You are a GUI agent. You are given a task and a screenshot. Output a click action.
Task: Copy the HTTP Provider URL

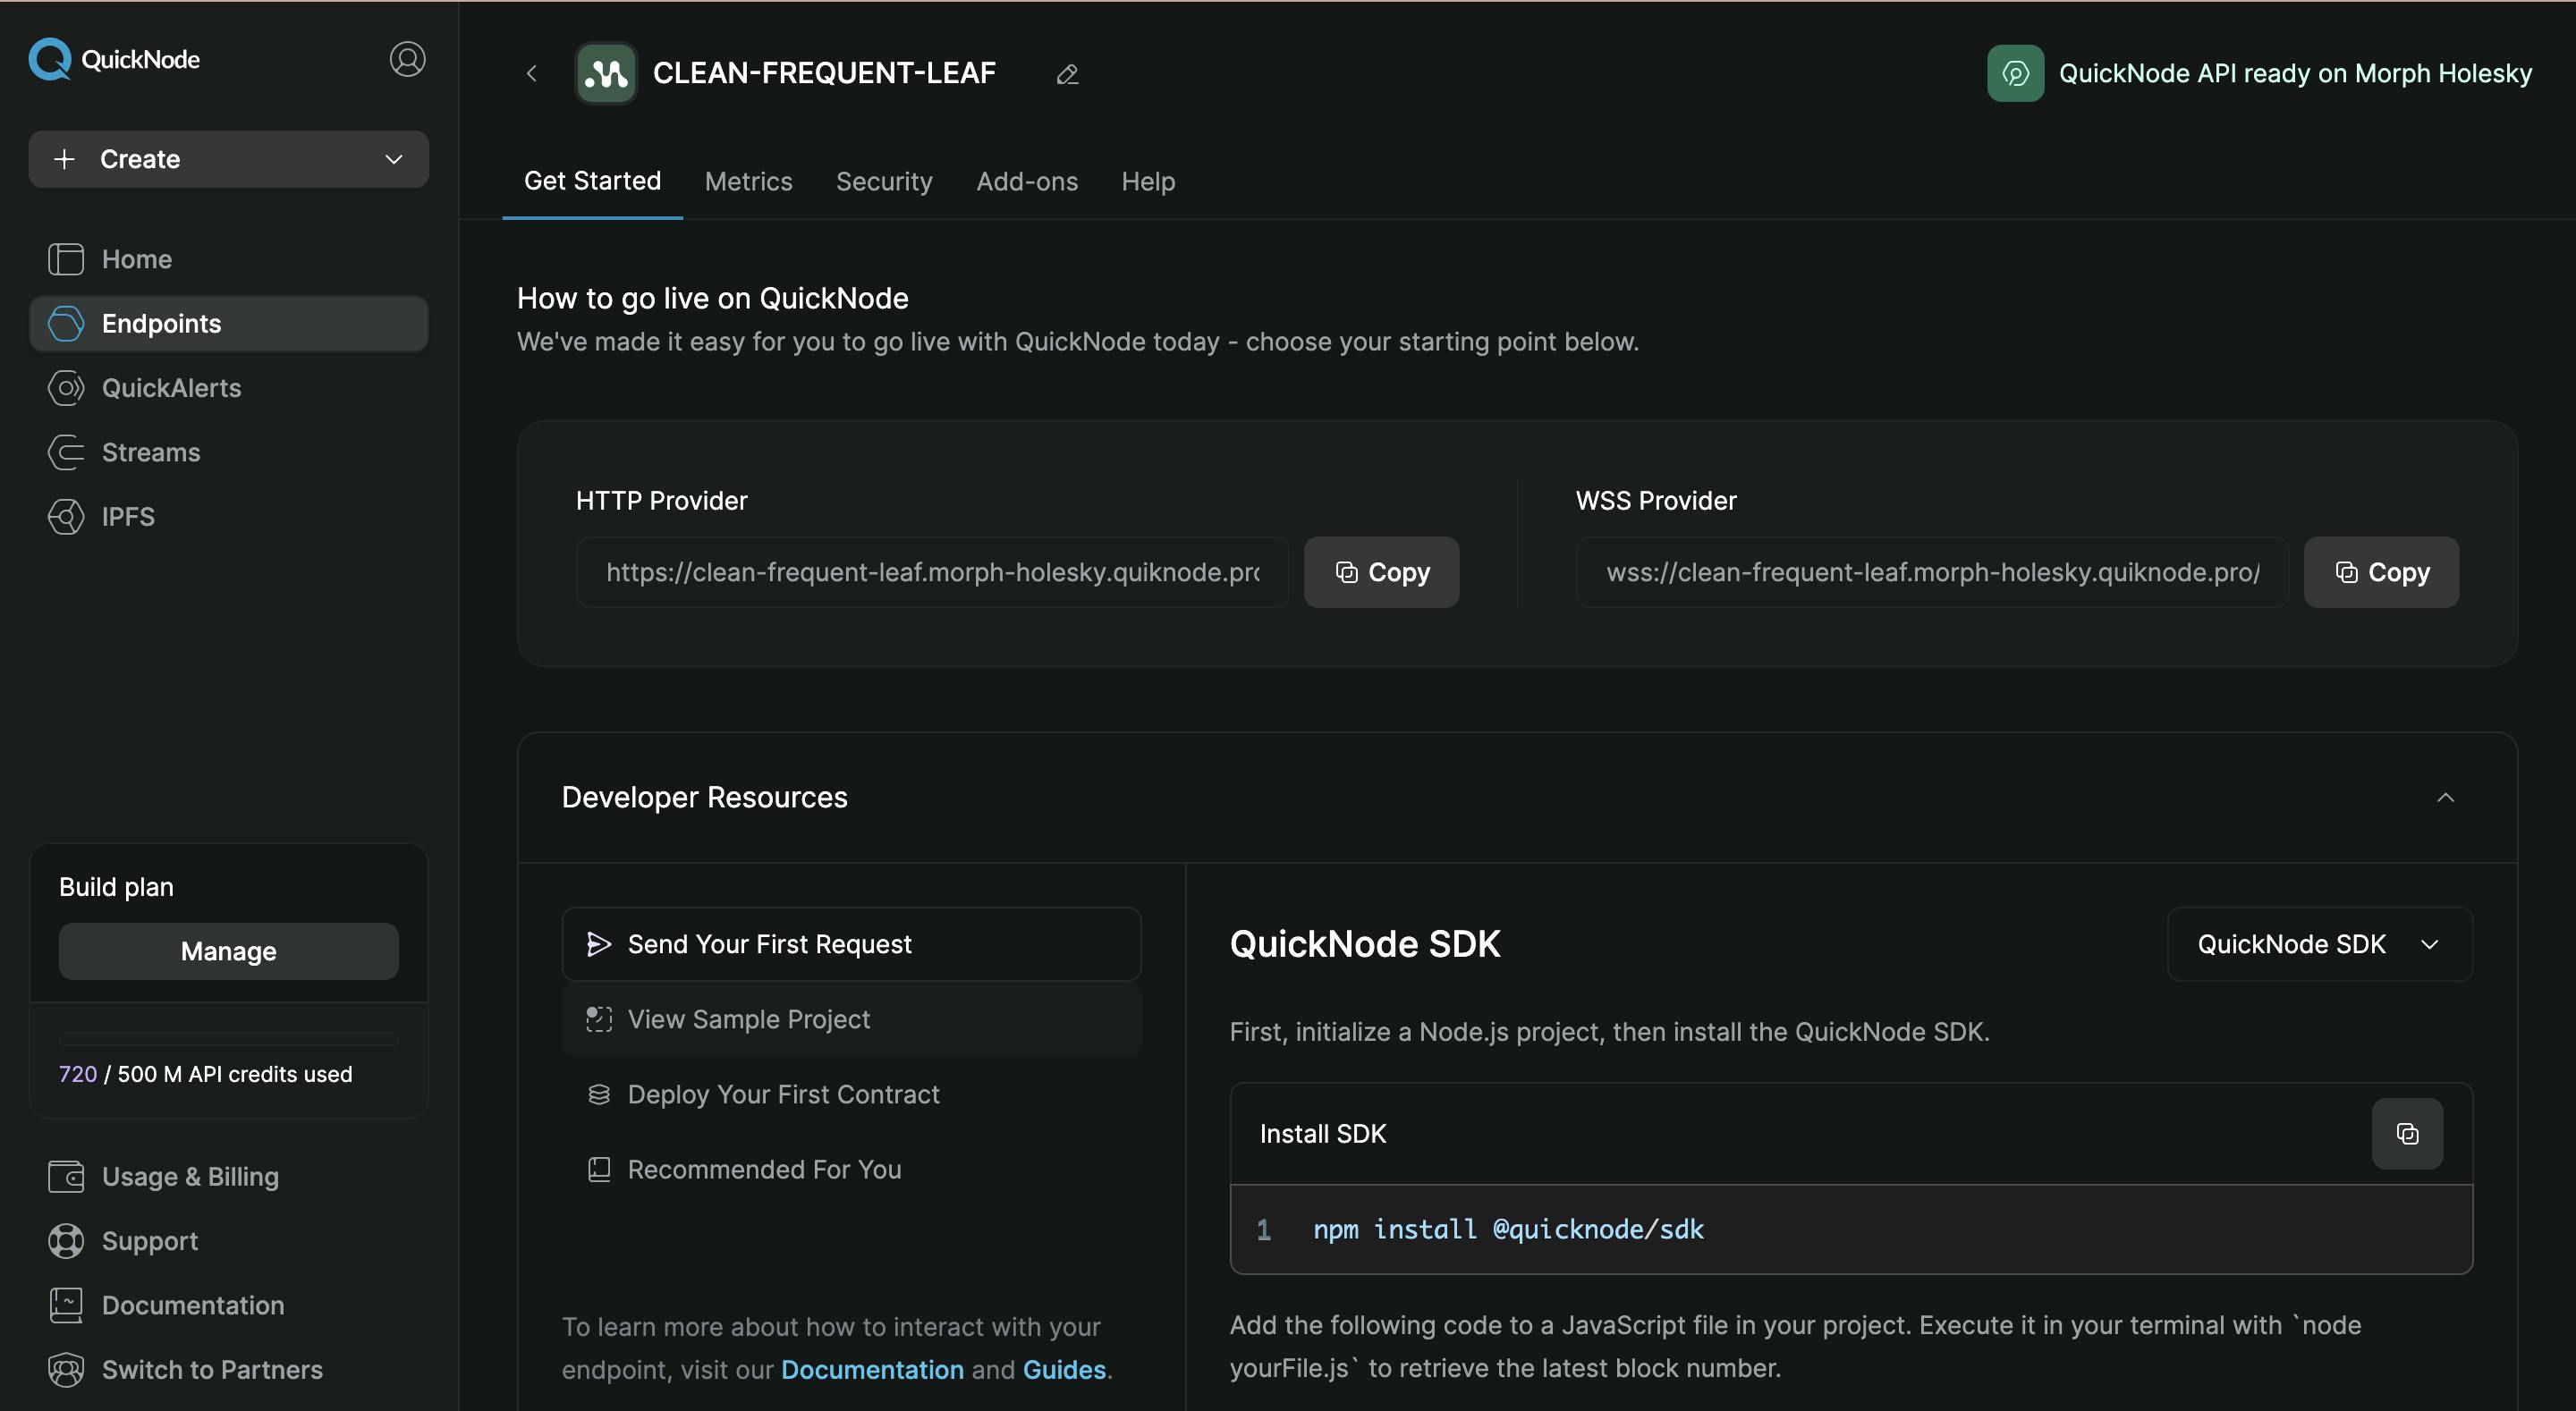tap(1381, 572)
